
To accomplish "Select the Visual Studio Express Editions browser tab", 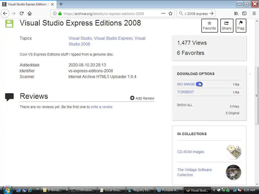I will (x=28, y=4).
